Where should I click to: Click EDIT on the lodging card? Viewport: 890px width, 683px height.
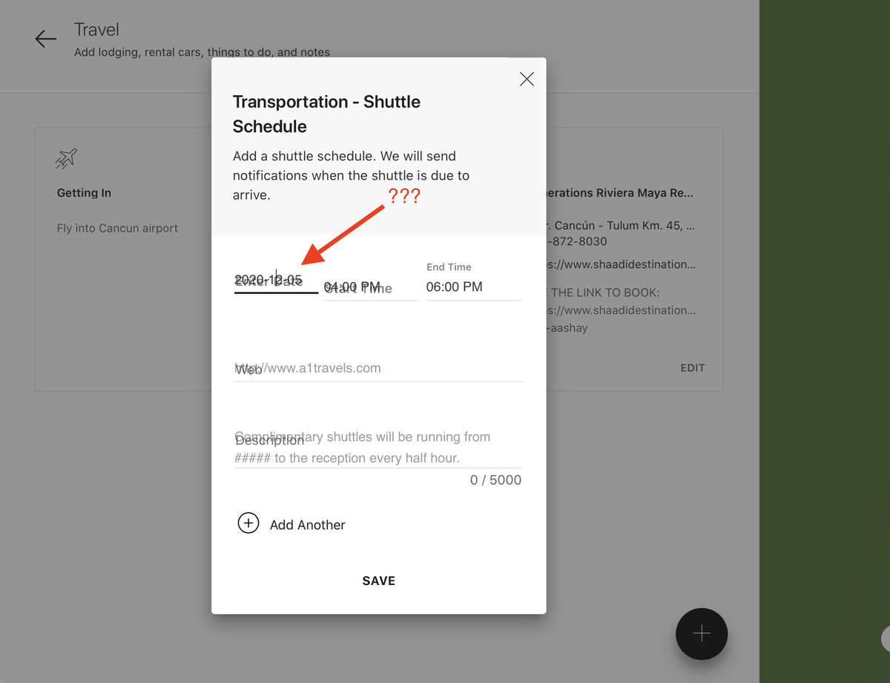[x=693, y=367]
